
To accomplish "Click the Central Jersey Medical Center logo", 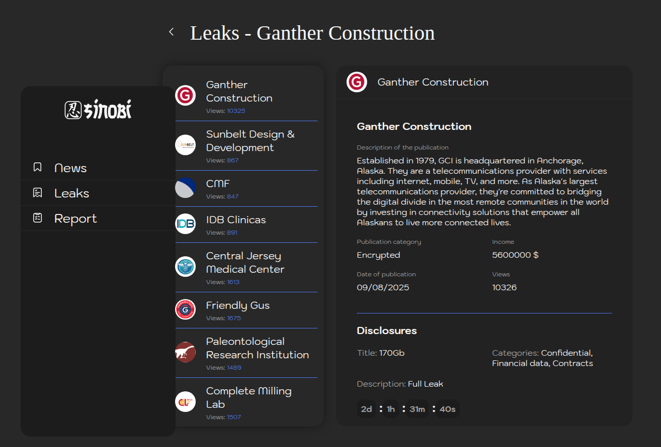I will click(x=185, y=267).
